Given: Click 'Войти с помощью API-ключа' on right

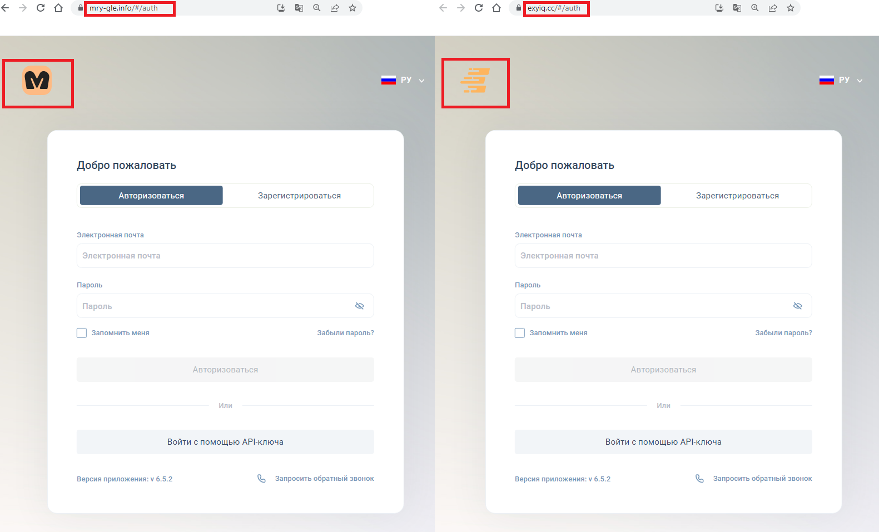Looking at the screenshot, I should point(663,442).
